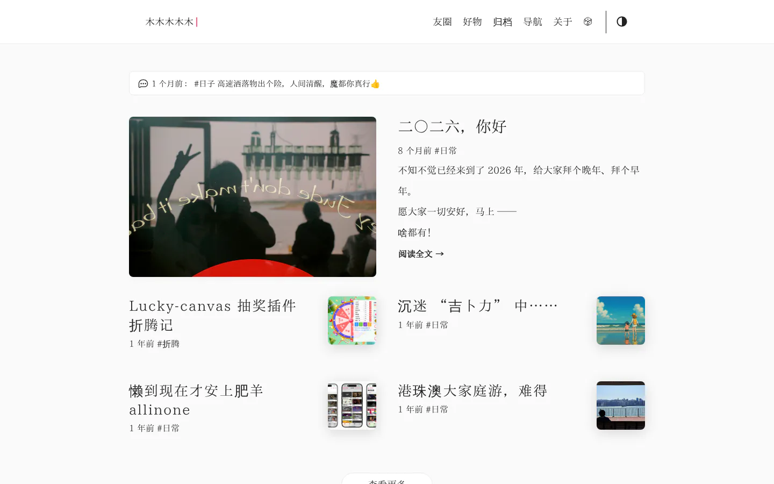This screenshot has width=774, height=484.
Task: Click the Ghibli beach thumbnail
Action: tap(621, 321)
